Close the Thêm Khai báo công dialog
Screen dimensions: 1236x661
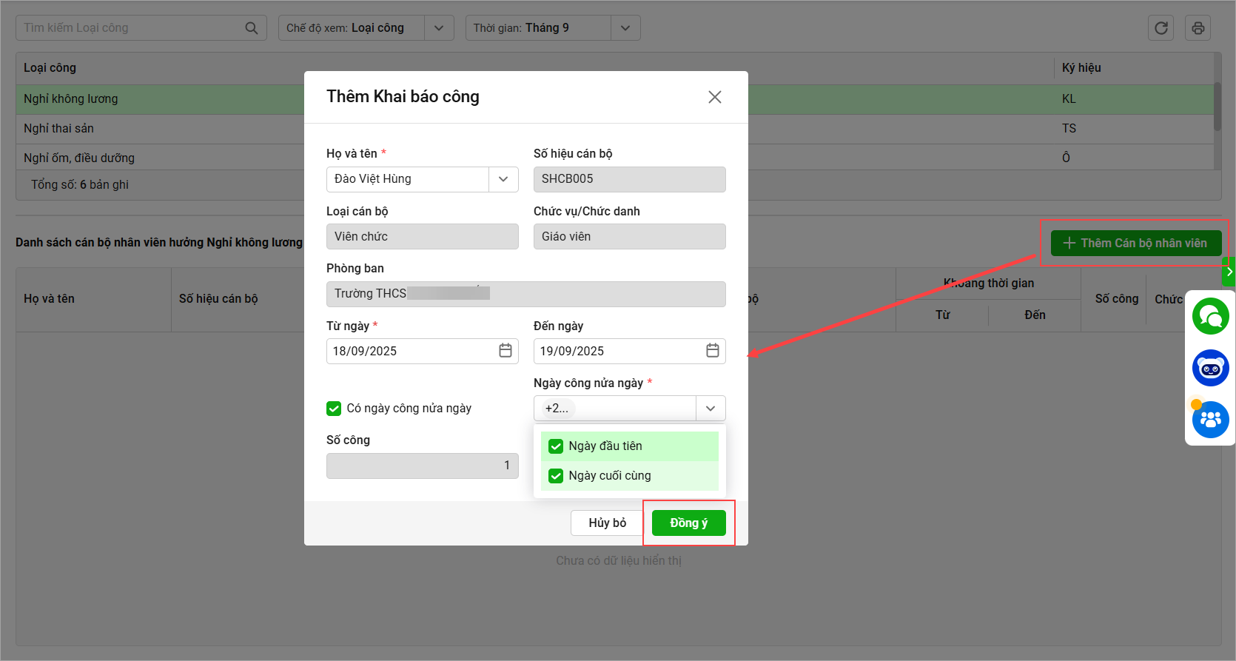click(x=714, y=97)
